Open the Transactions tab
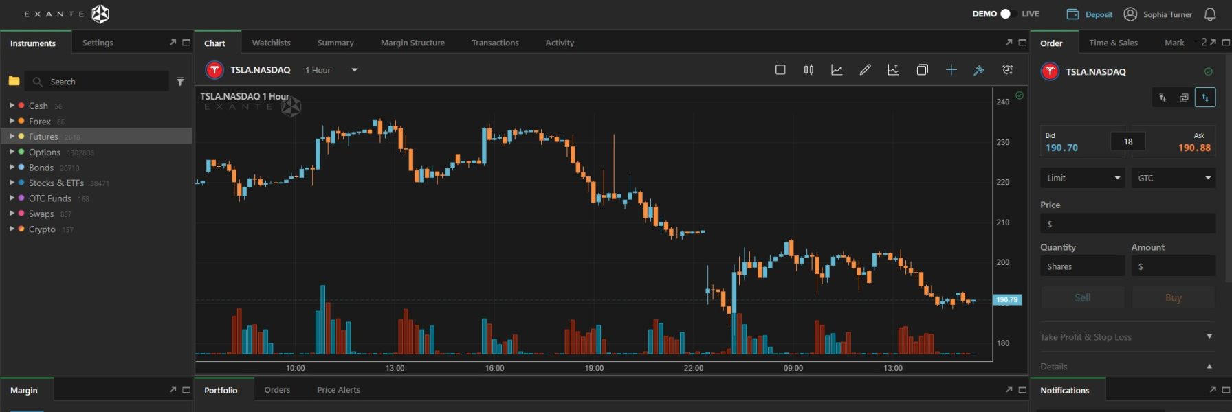The image size is (1232, 412). pyautogui.click(x=495, y=43)
